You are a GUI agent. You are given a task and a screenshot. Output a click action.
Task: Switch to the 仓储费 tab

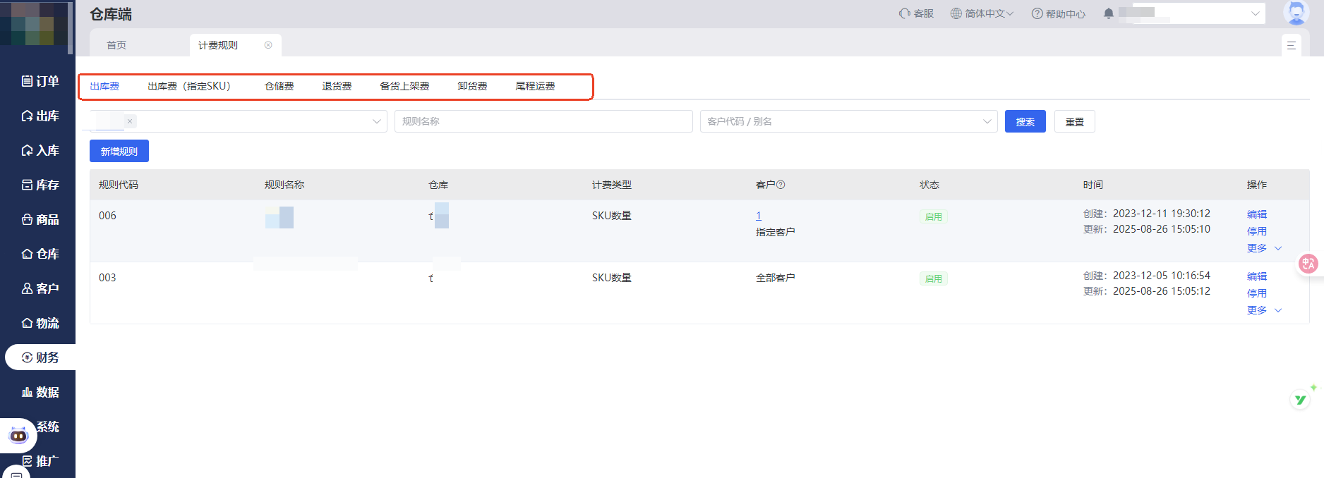click(279, 86)
